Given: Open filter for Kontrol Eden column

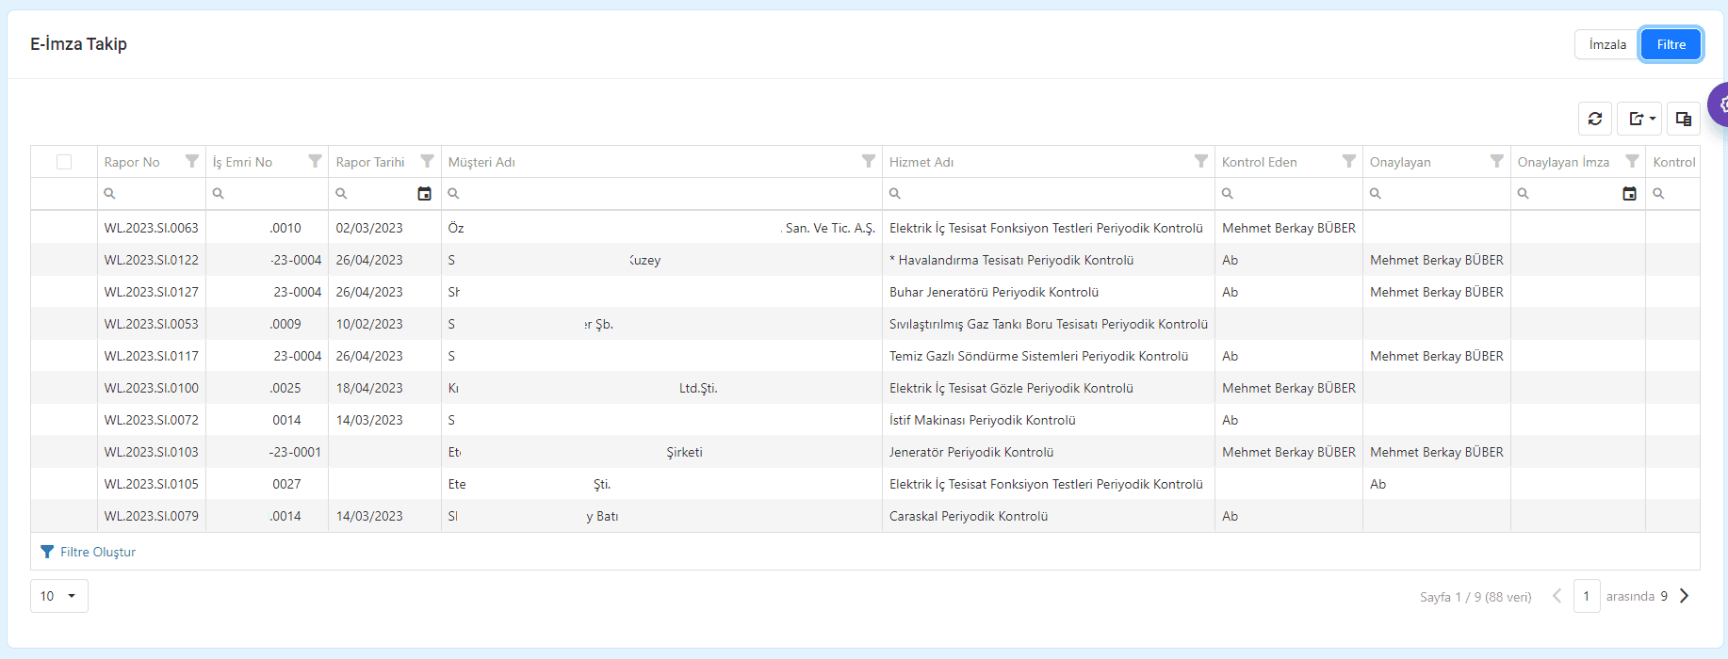Looking at the screenshot, I should click(1348, 161).
